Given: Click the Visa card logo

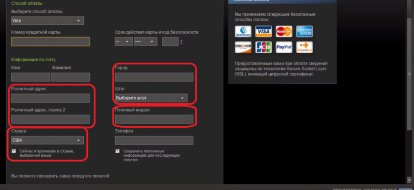Looking at the screenshot, I should tap(263, 31).
